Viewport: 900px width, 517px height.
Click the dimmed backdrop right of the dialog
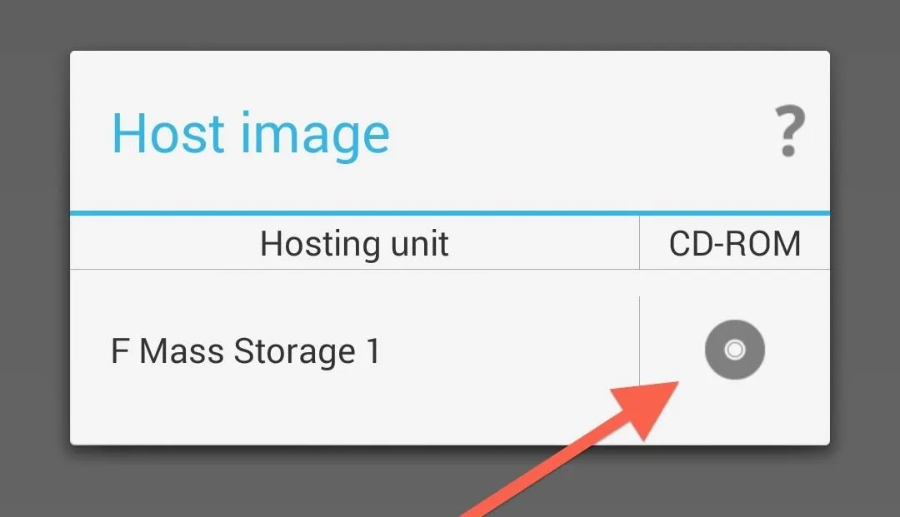[x=865, y=258]
